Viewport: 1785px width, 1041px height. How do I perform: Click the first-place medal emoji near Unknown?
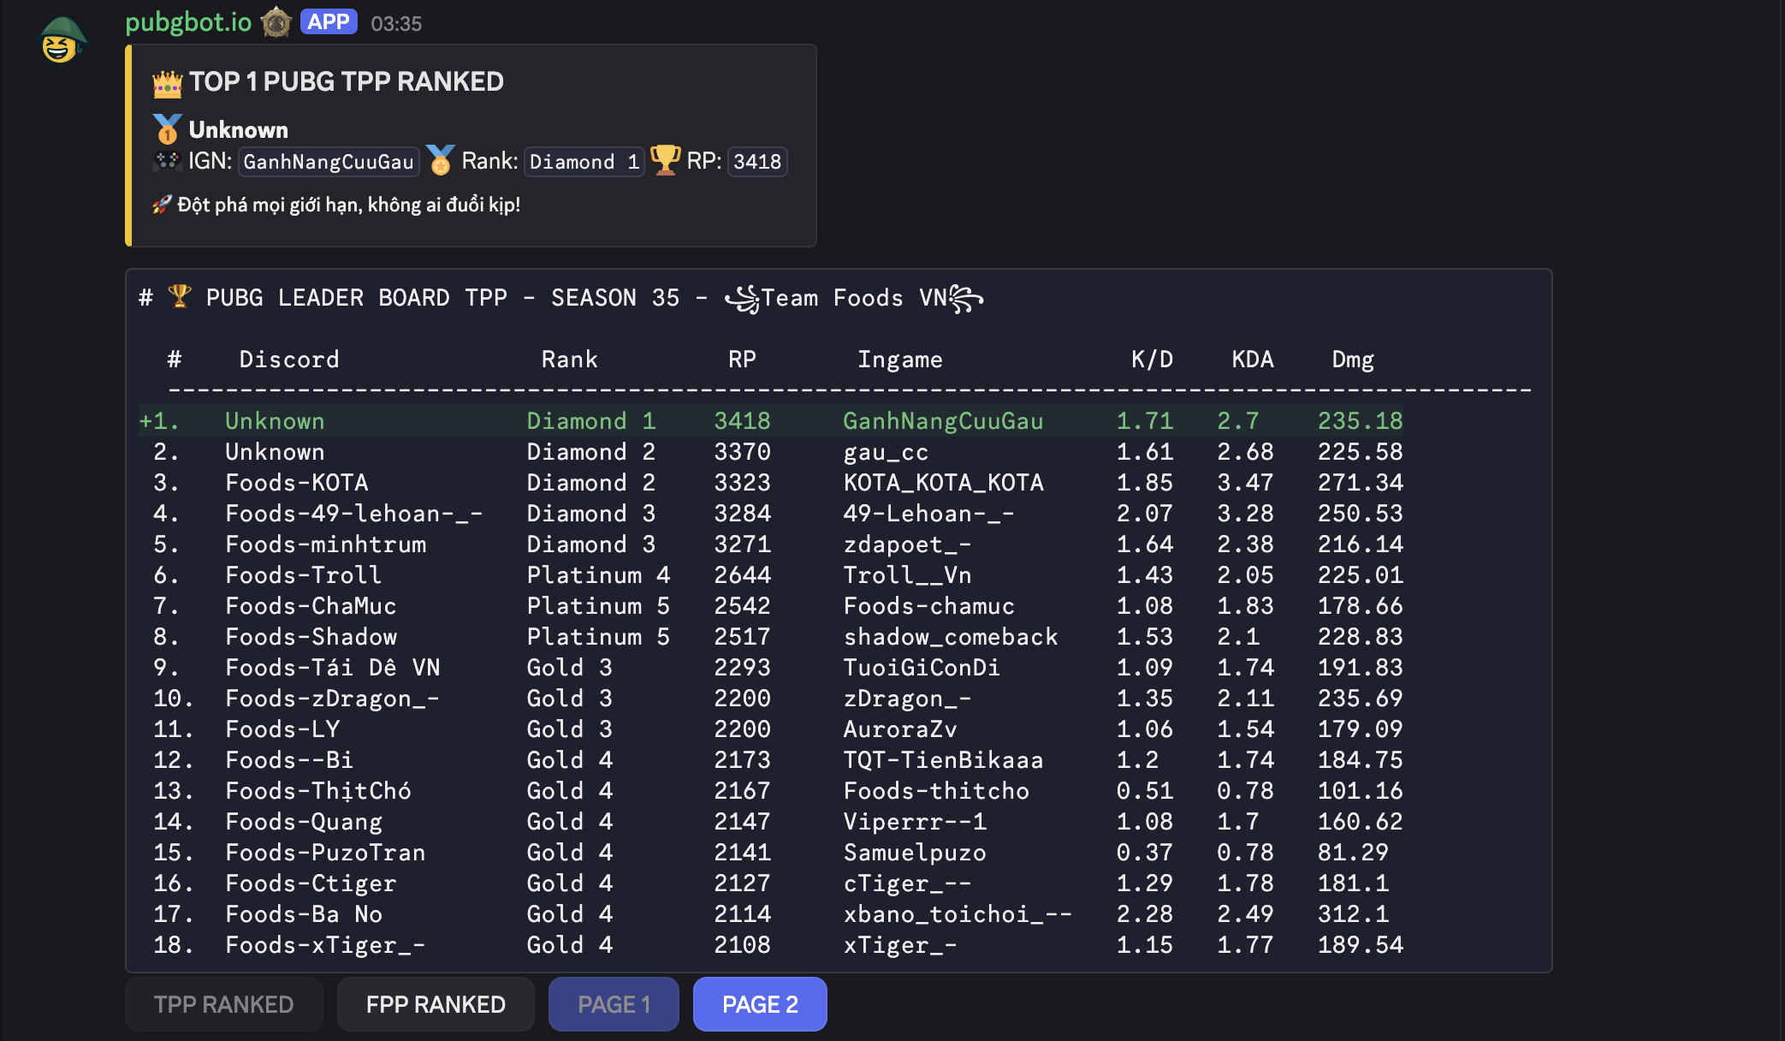tap(168, 129)
